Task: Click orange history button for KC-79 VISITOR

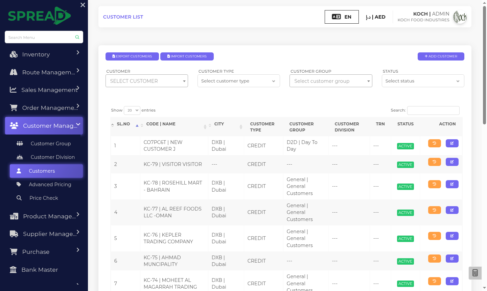Action: pos(435,162)
